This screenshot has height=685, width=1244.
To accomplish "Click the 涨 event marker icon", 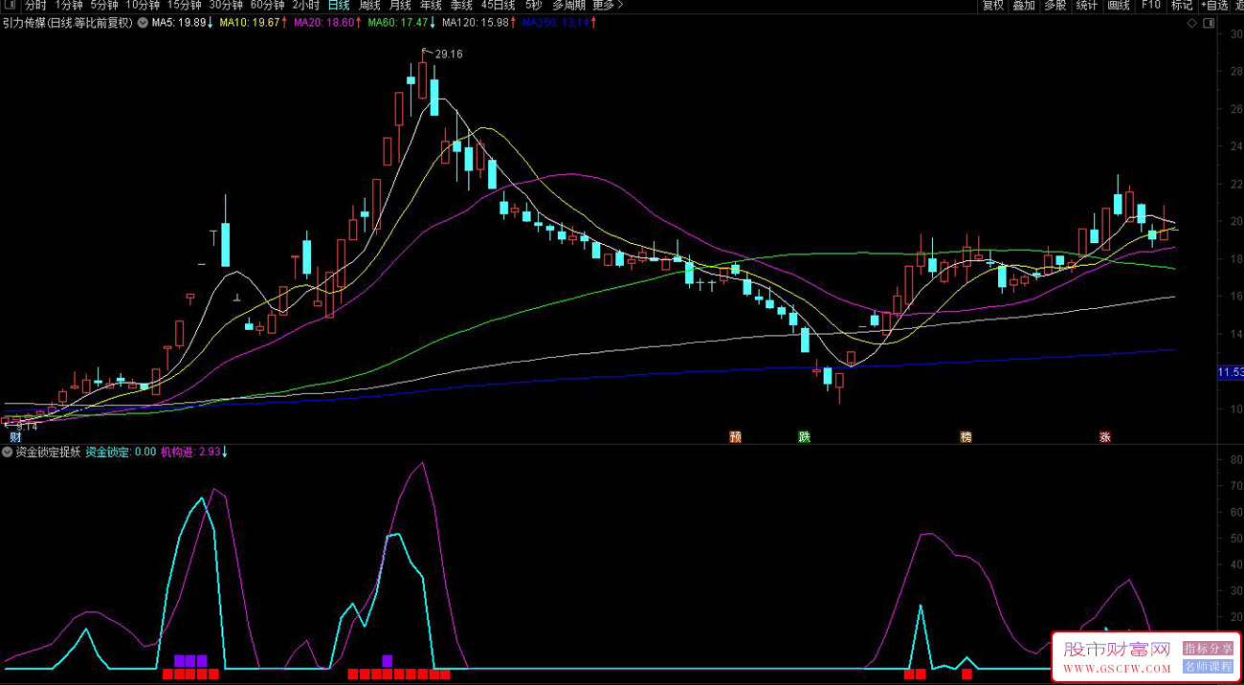I will pyautogui.click(x=1105, y=437).
